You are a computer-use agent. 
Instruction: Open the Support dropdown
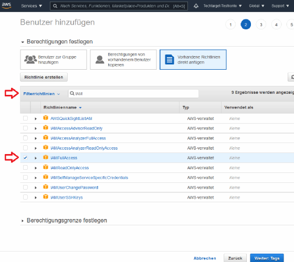(x=280, y=6)
